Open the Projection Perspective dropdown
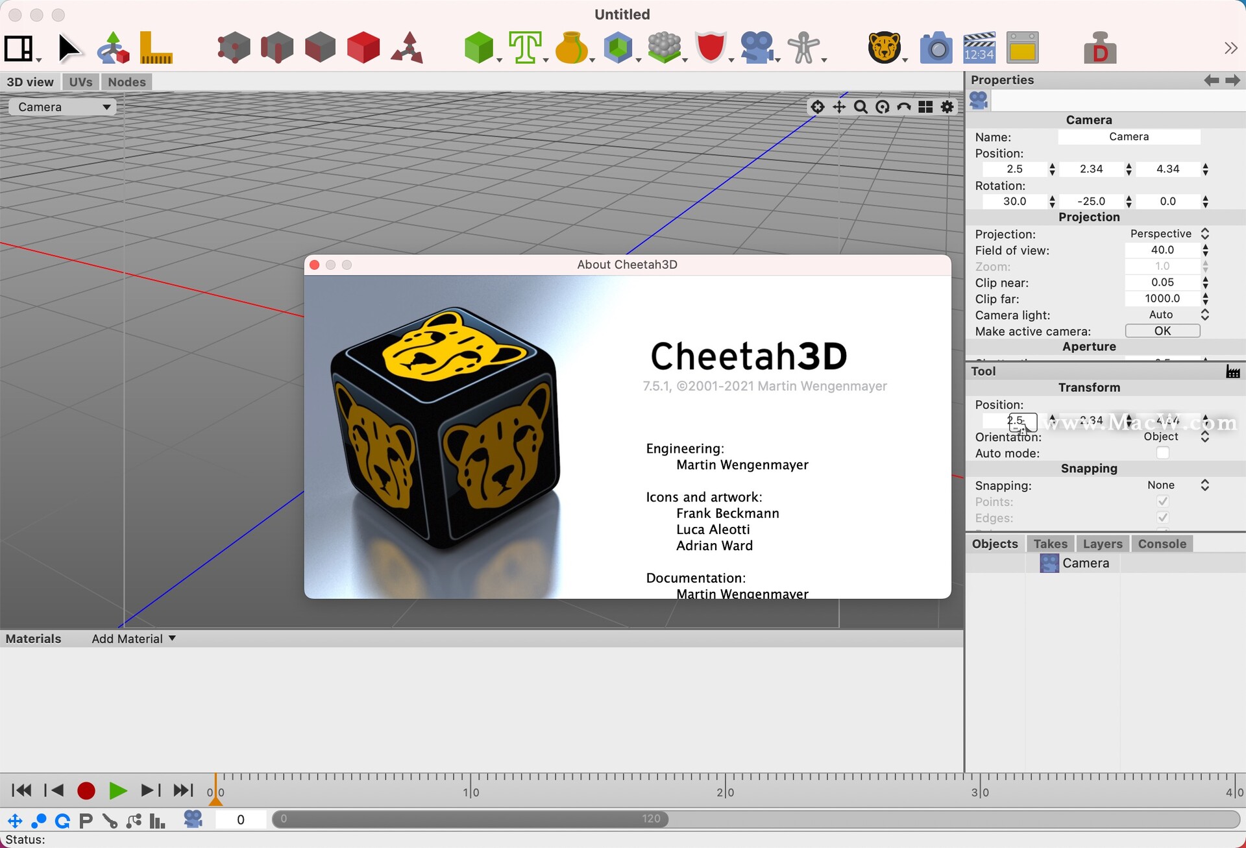Image resolution: width=1246 pixels, height=848 pixels. click(x=1168, y=234)
